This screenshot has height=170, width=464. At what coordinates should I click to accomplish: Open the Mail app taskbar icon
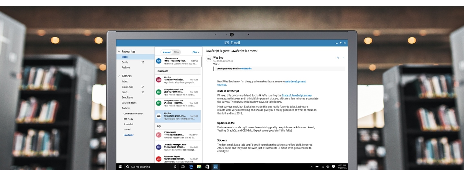pyautogui.click(x=216, y=167)
